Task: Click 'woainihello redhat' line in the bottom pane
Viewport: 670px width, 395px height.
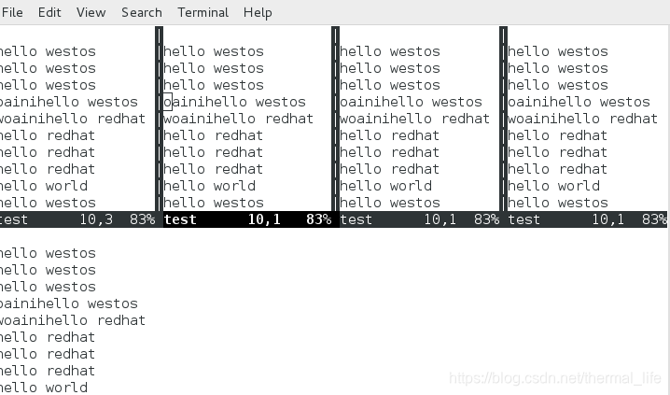Action: 72,320
